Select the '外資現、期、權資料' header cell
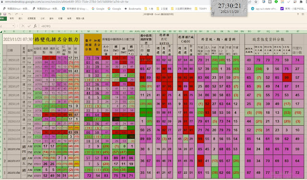 tap(219, 39)
